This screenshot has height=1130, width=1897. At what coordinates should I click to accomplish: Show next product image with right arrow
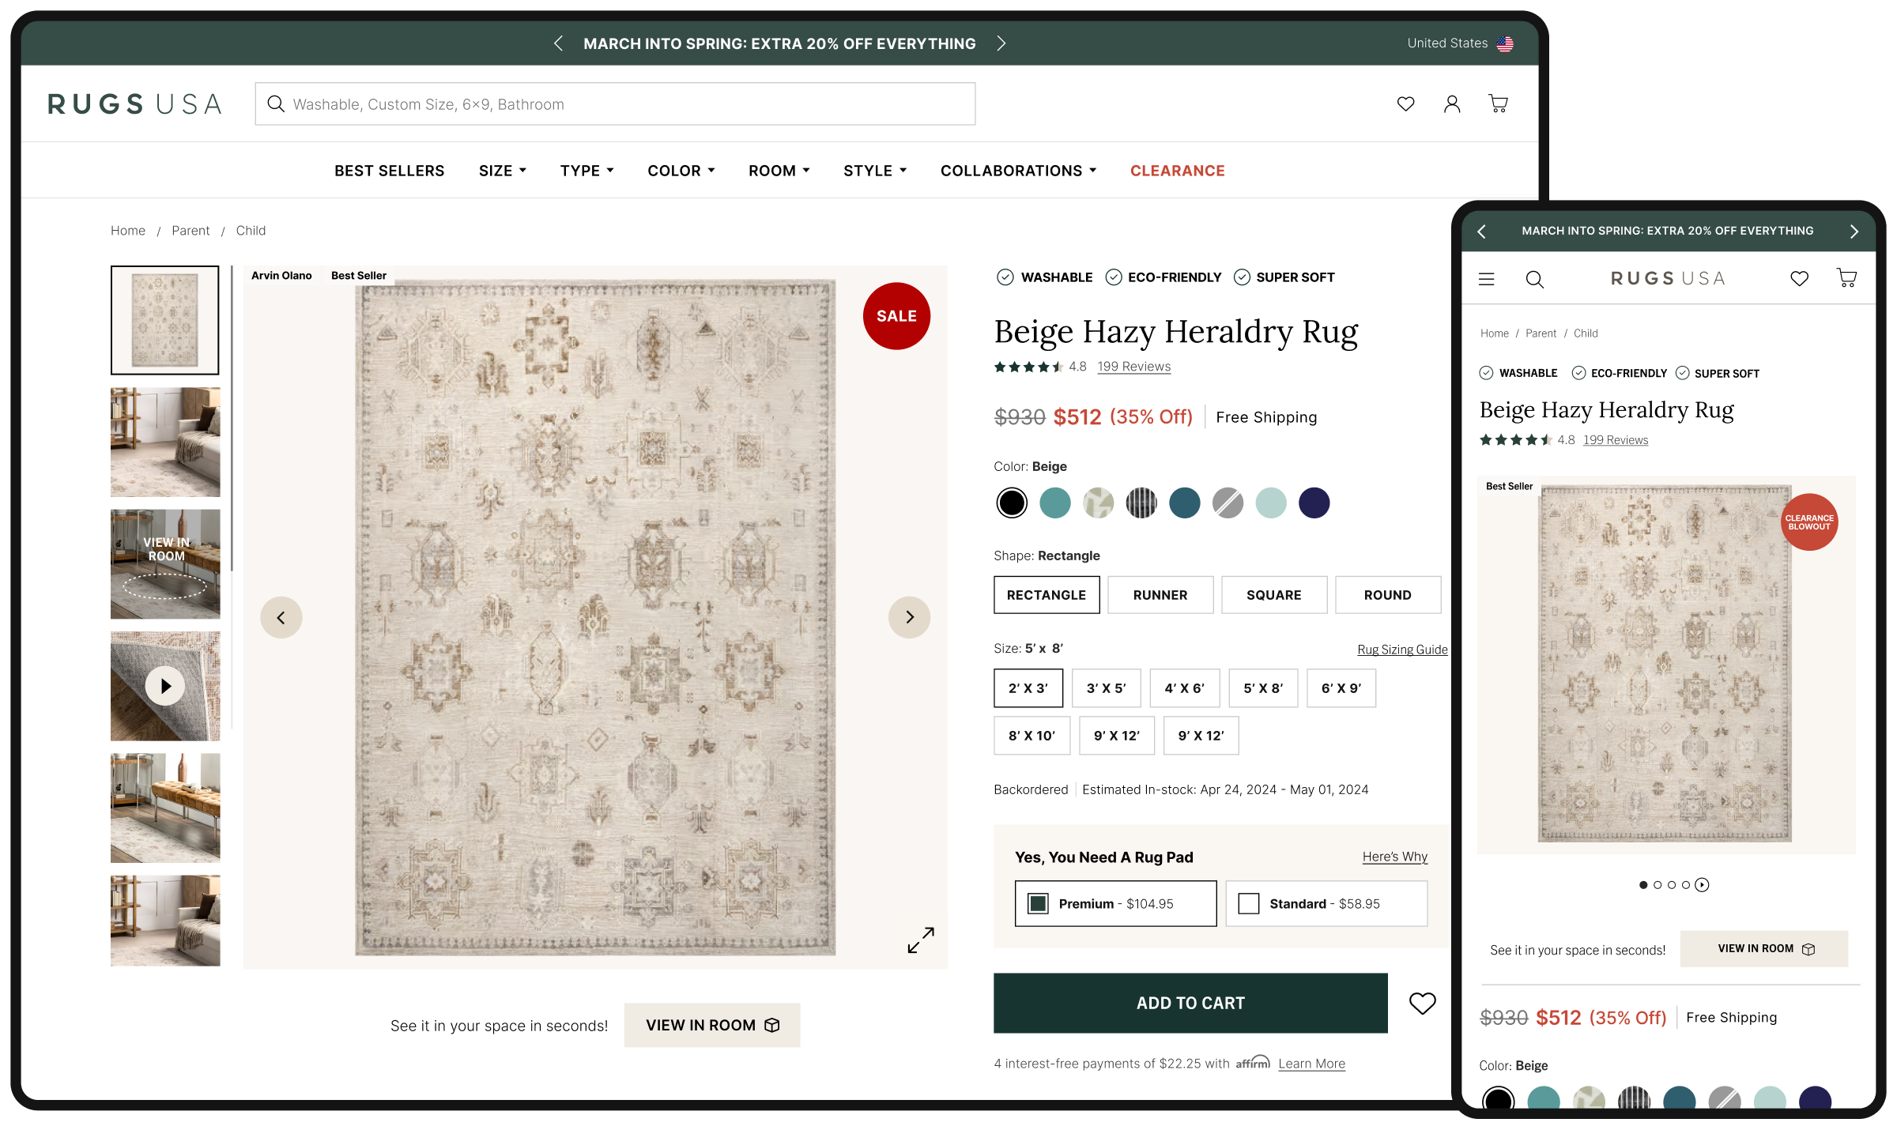click(x=909, y=617)
